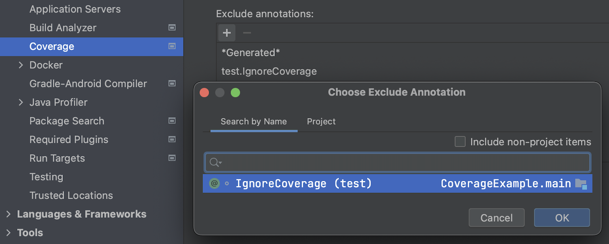Click the project-level icon beside Package Search
Image resolution: width=609 pixels, height=244 pixels.
[x=172, y=121]
